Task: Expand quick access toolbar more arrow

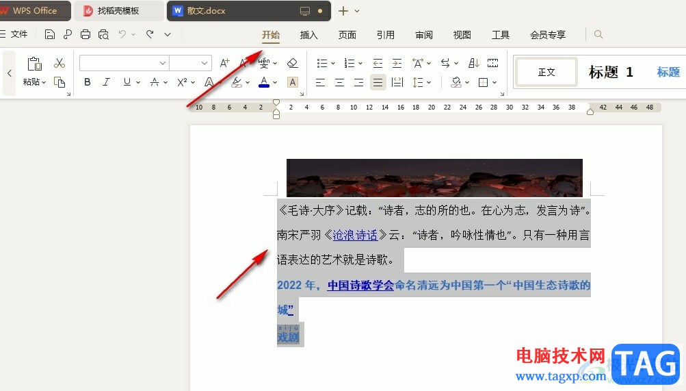Action: click(x=168, y=34)
